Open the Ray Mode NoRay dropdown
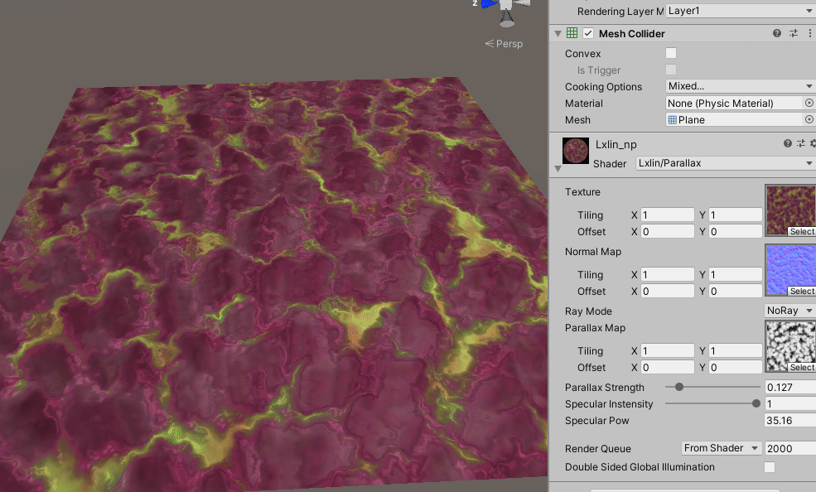 789,311
